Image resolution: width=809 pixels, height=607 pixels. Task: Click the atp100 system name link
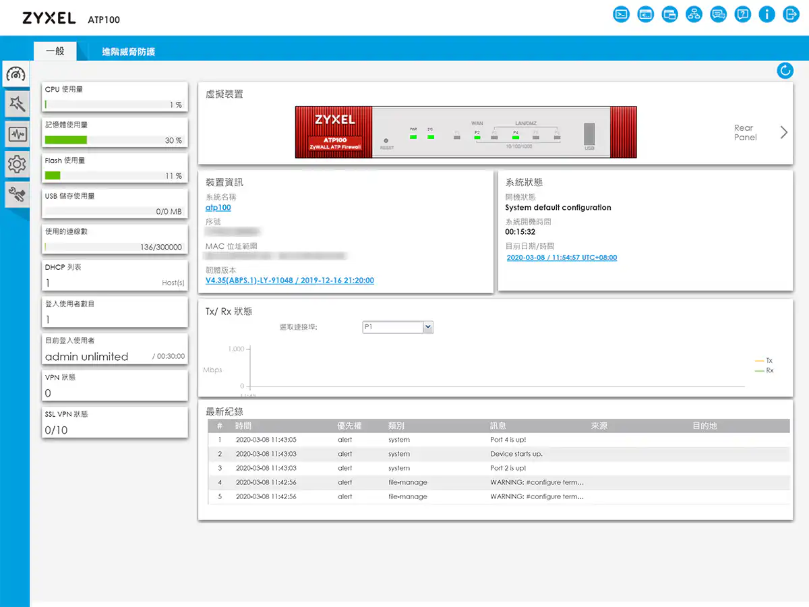(x=218, y=208)
